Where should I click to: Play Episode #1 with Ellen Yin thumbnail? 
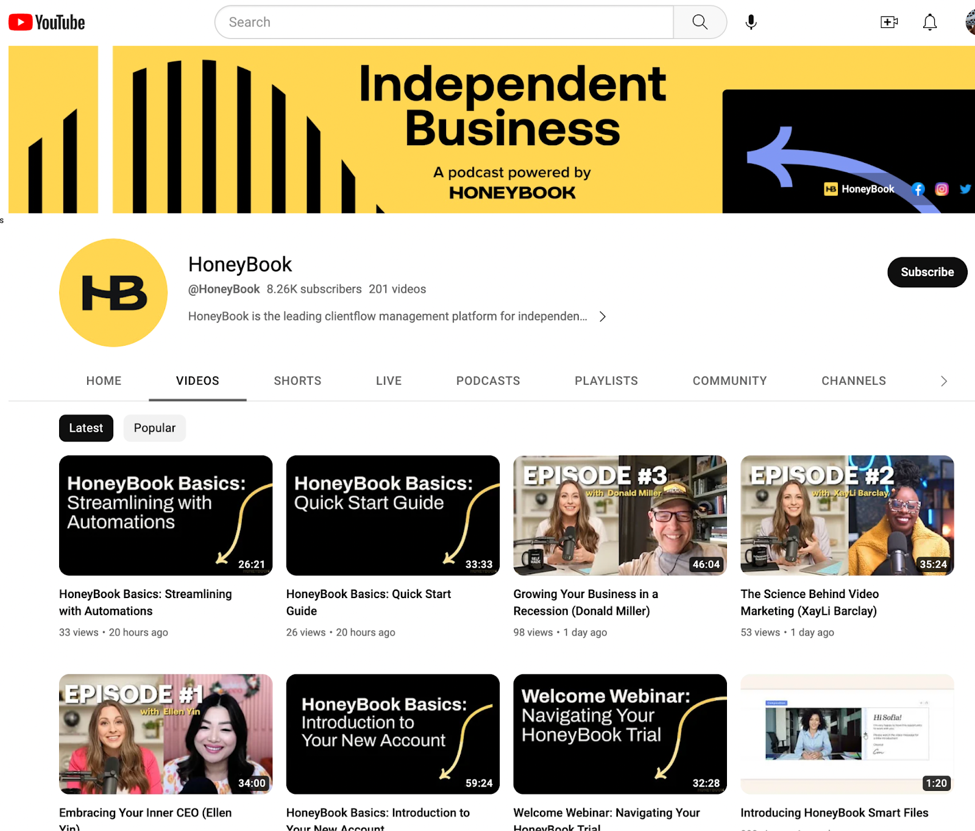166,734
